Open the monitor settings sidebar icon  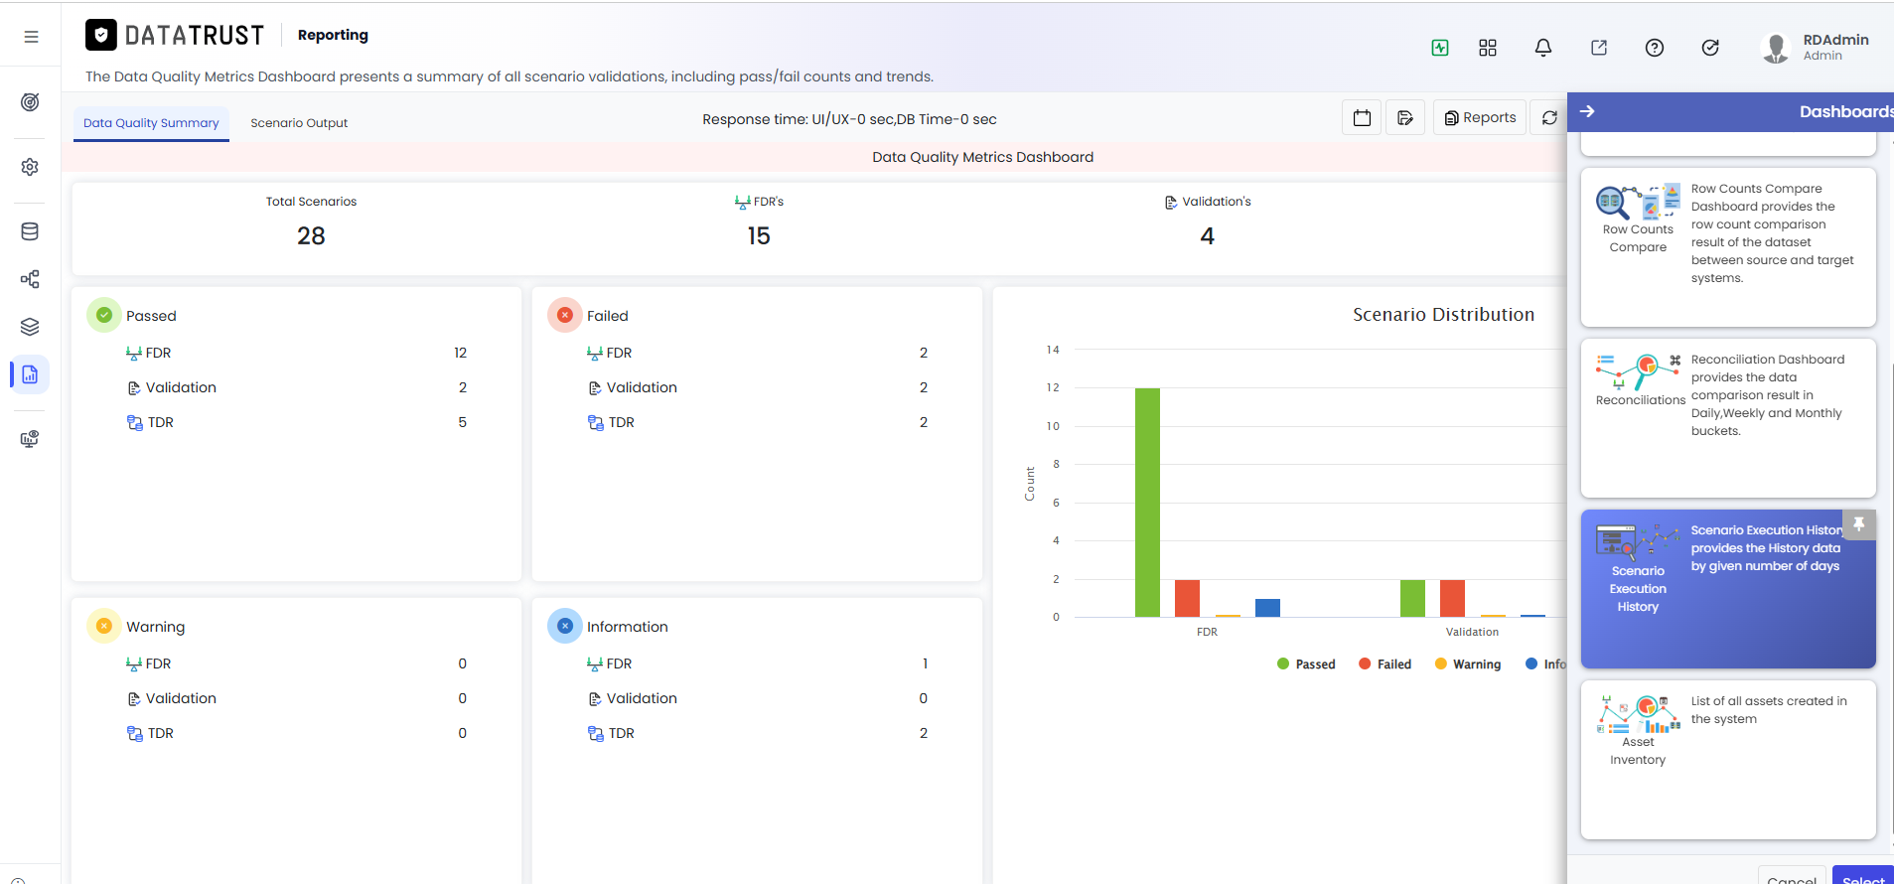tap(30, 439)
